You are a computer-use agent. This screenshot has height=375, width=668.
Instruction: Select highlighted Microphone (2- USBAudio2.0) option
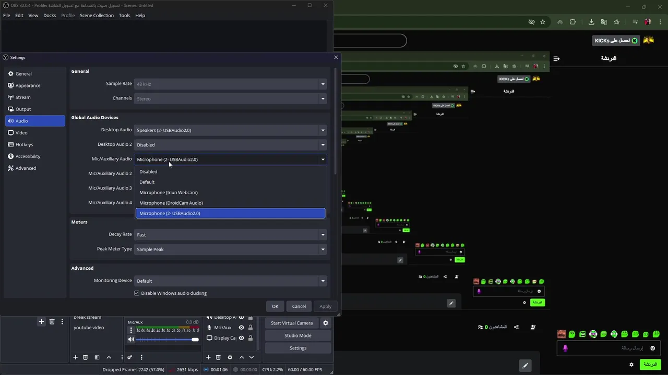tap(230, 213)
